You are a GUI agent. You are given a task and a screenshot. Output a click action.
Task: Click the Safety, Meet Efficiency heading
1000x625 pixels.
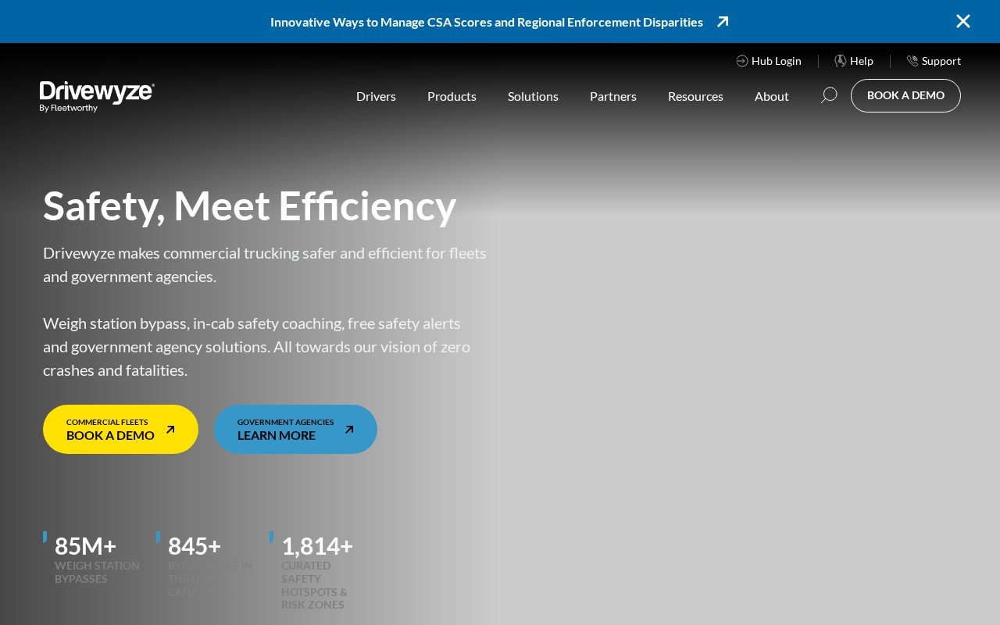250,205
